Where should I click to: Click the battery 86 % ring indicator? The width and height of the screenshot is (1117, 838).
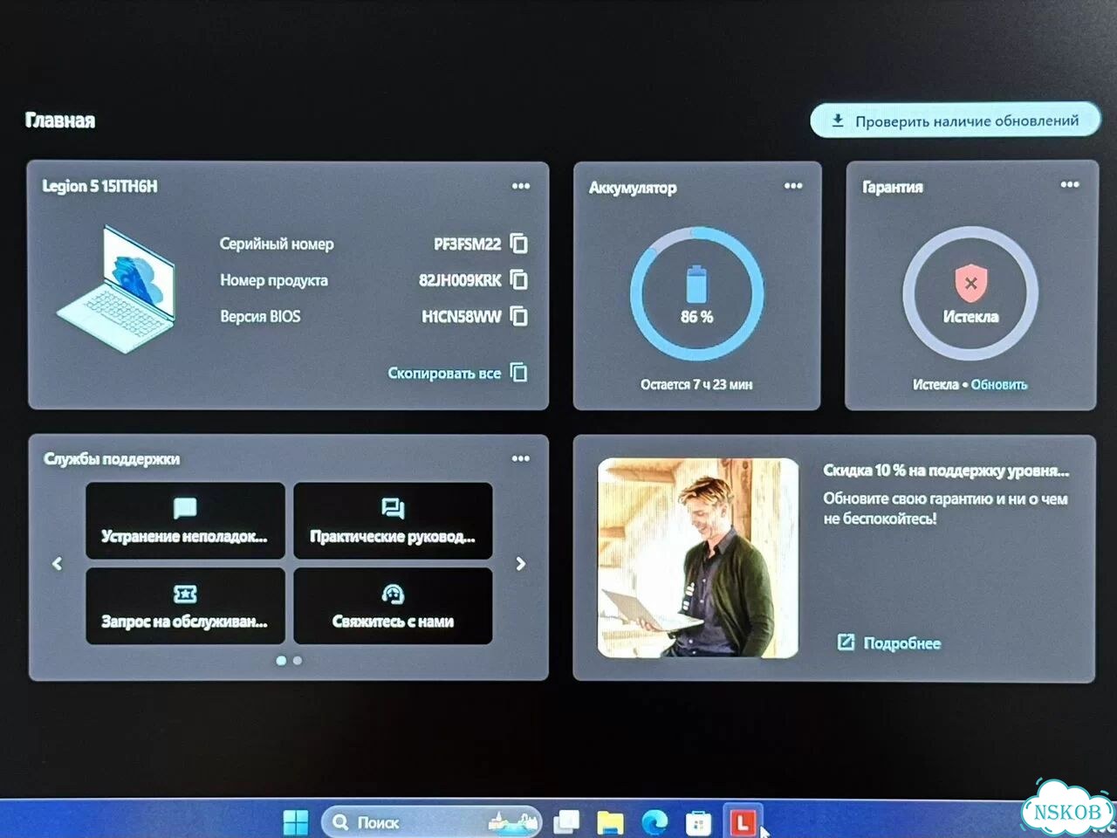click(x=696, y=294)
